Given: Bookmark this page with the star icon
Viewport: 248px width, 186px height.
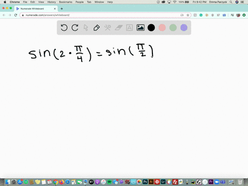Looking at the screenshot, I should (188, 15).
